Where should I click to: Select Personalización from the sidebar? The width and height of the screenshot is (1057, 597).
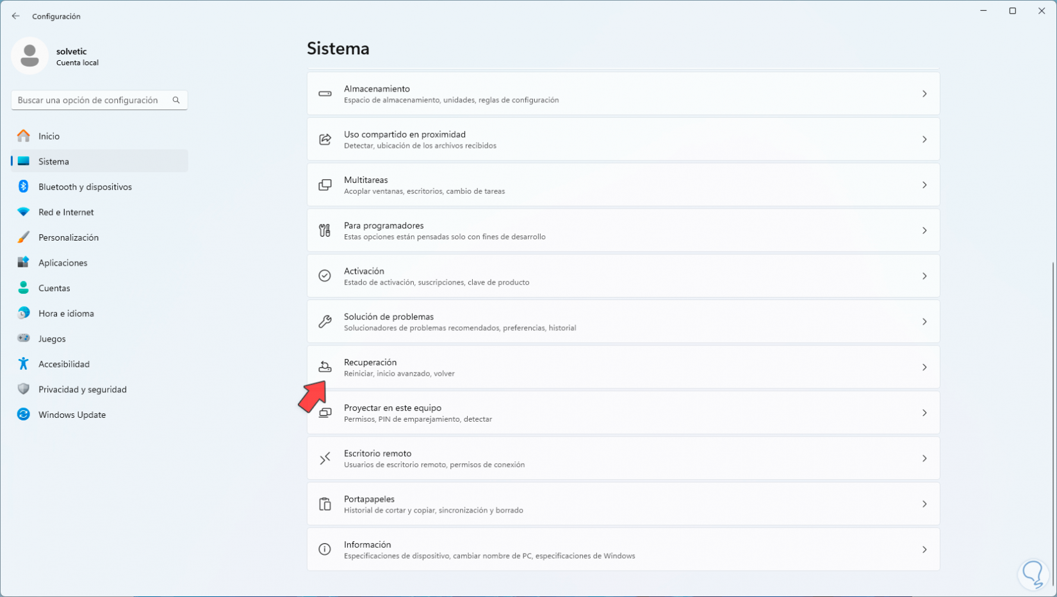tap(68, 237)
